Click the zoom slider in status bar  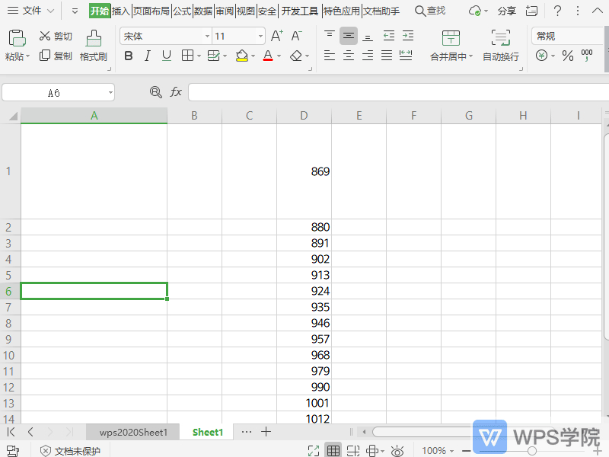coord(532,451)
